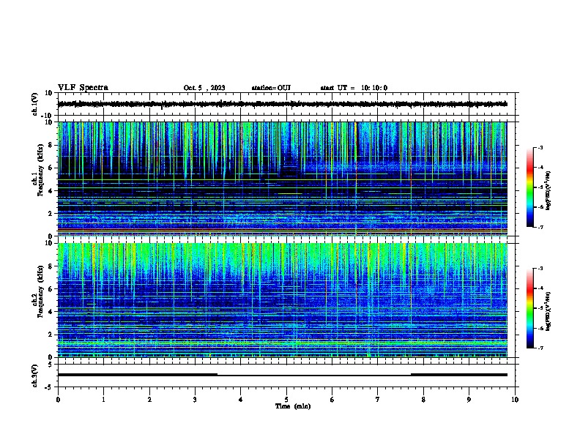580x448 pixels.
Task: Click the ch.1 colorbar log(PSD) label
Action: pos(549,191)
